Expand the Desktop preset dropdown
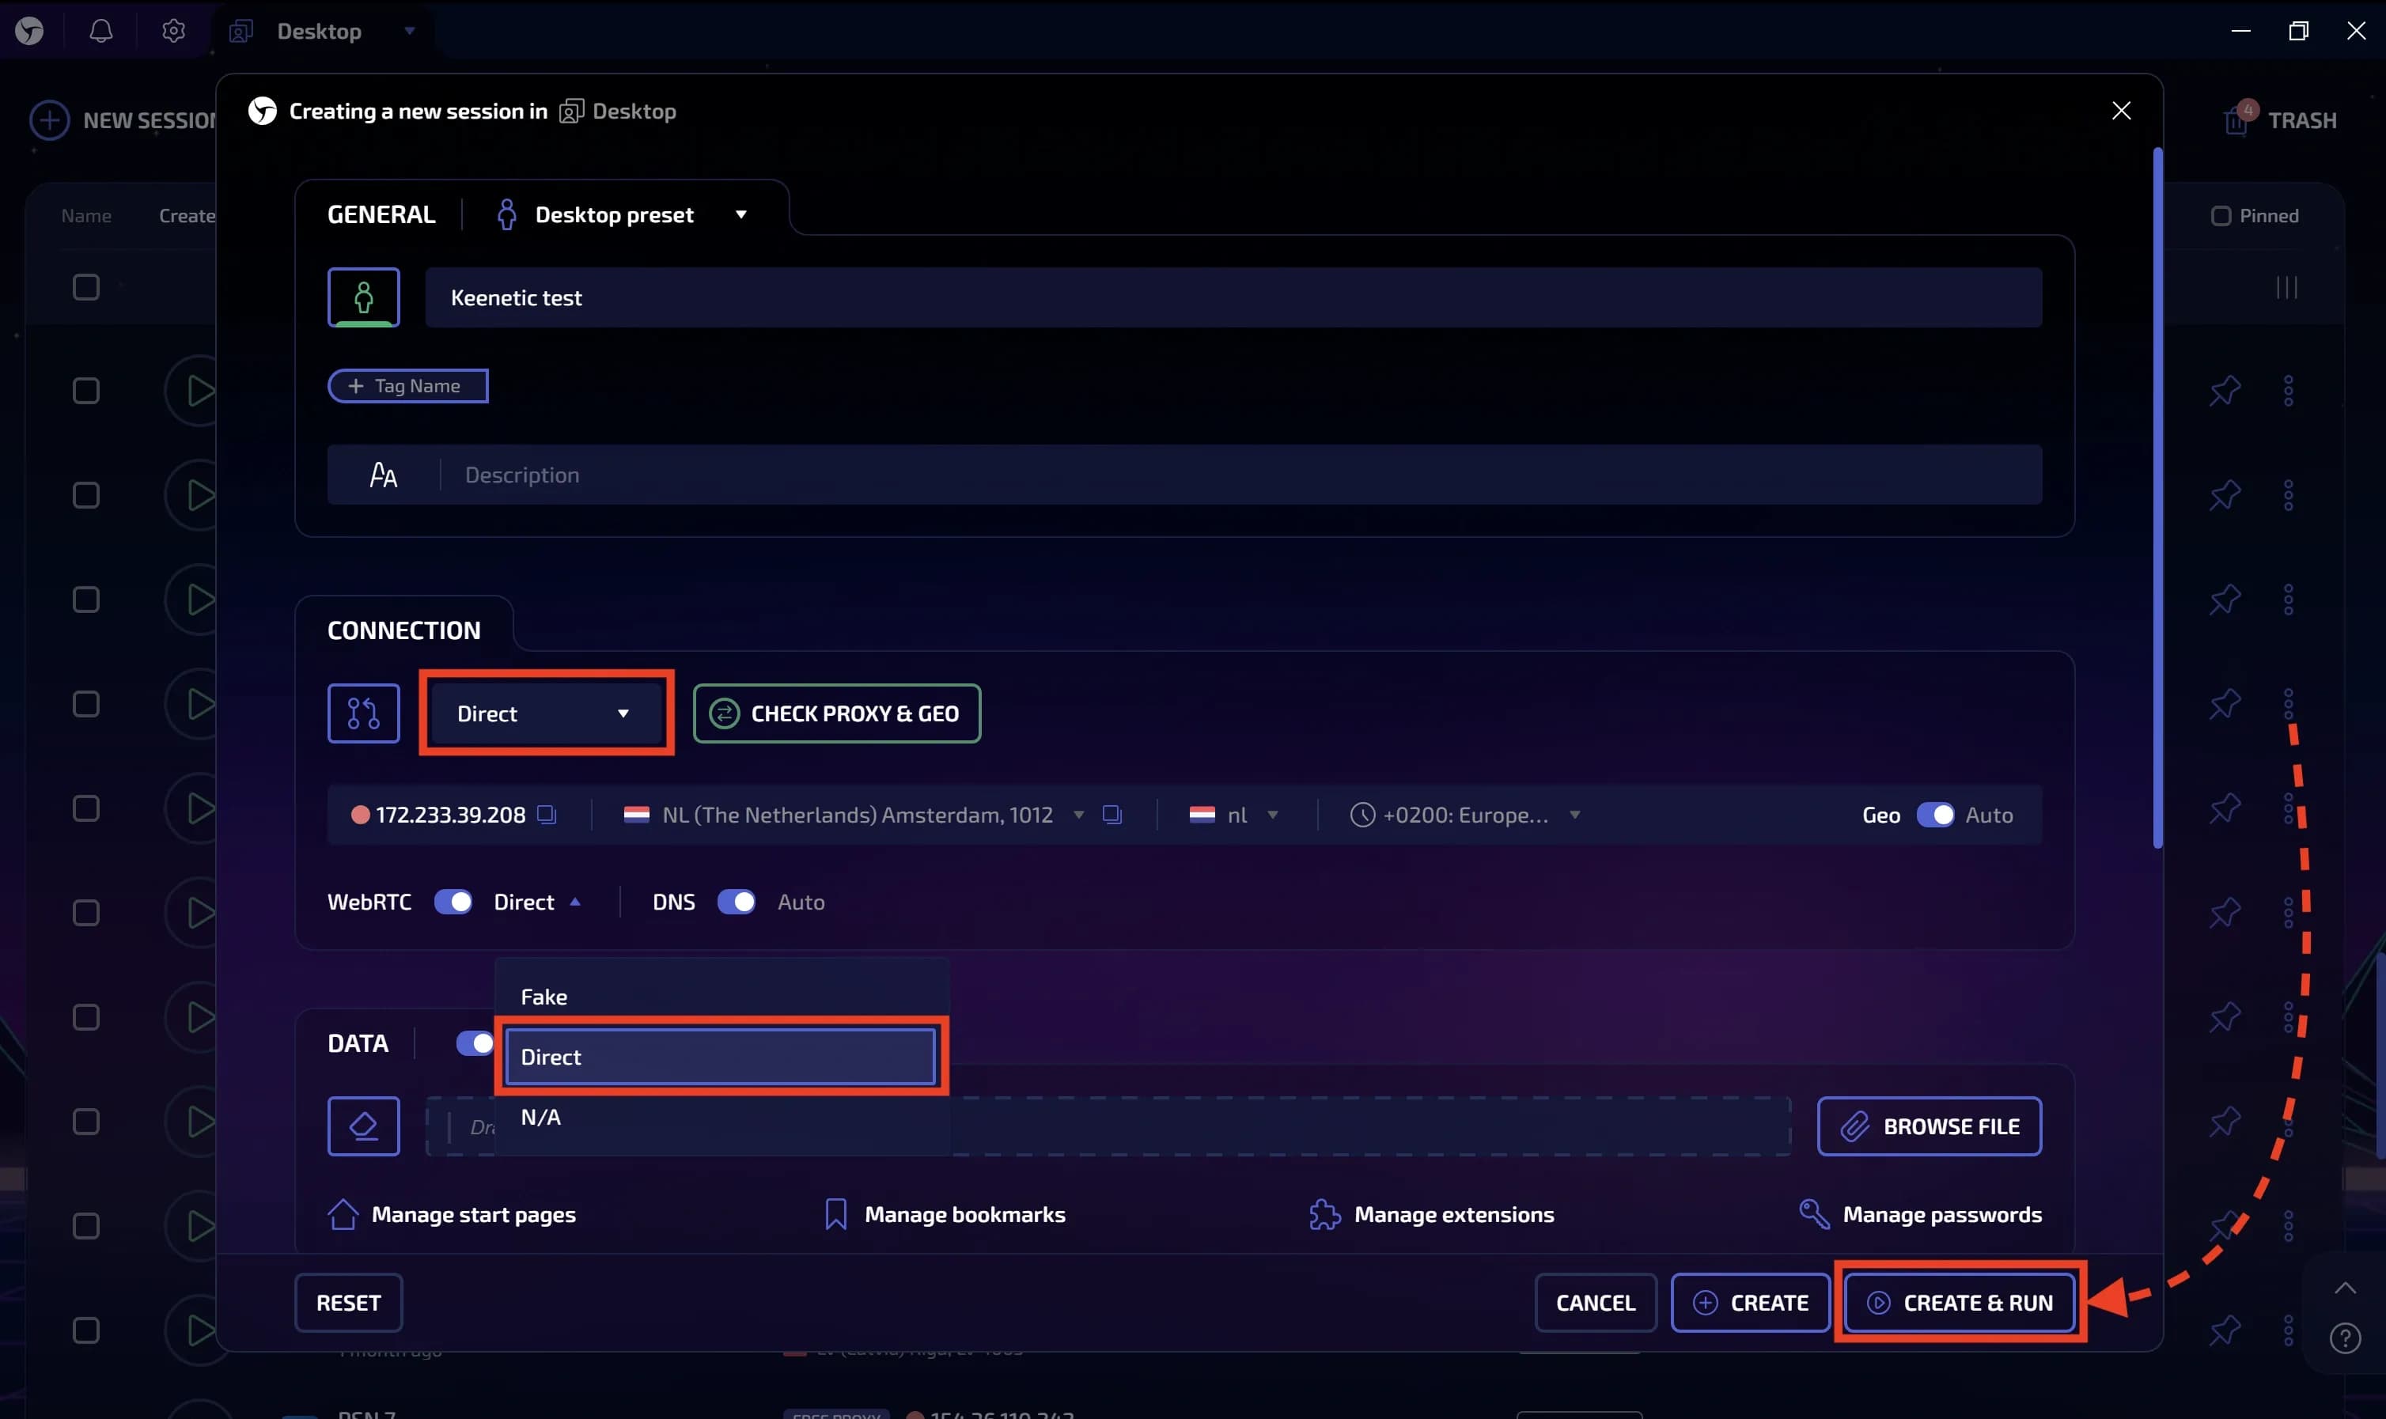 click(x=740, y=215)
